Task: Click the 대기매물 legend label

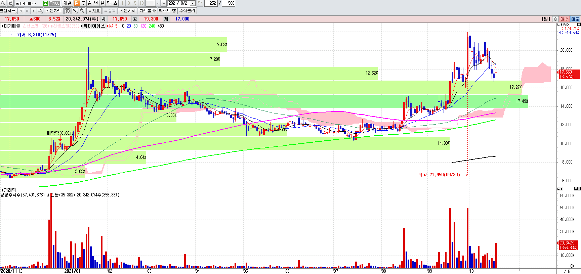Action: 12,26
